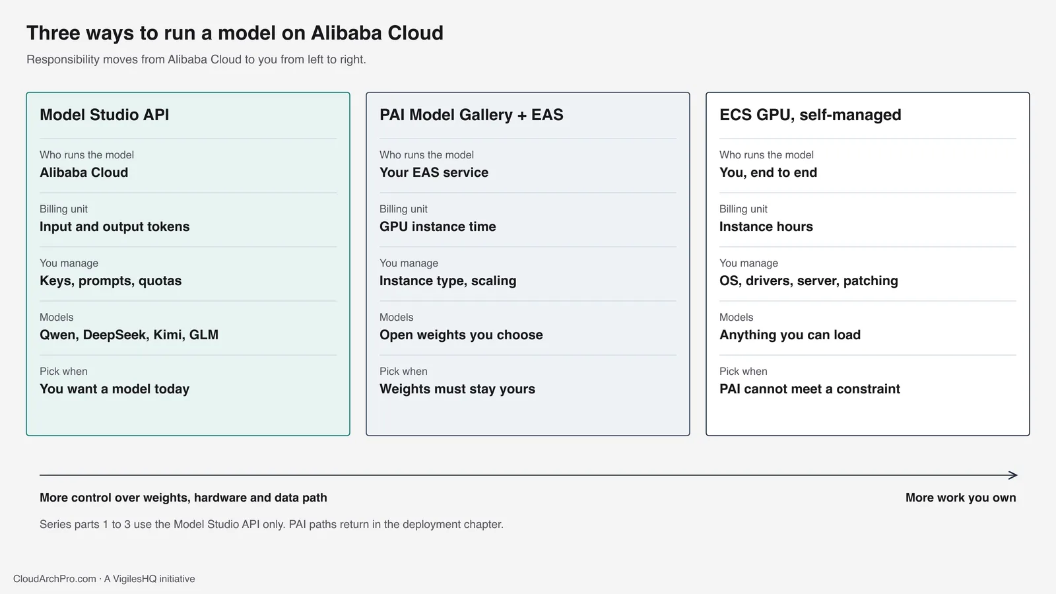
Task: Click 'Alibaba Cloud' under Who runs the model
Action: coord(84,172)
